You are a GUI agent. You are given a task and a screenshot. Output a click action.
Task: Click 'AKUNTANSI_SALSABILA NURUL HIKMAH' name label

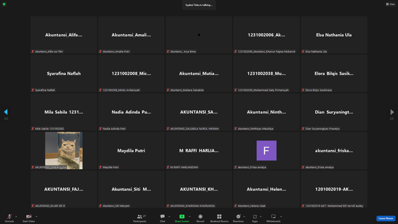(195, 129)
